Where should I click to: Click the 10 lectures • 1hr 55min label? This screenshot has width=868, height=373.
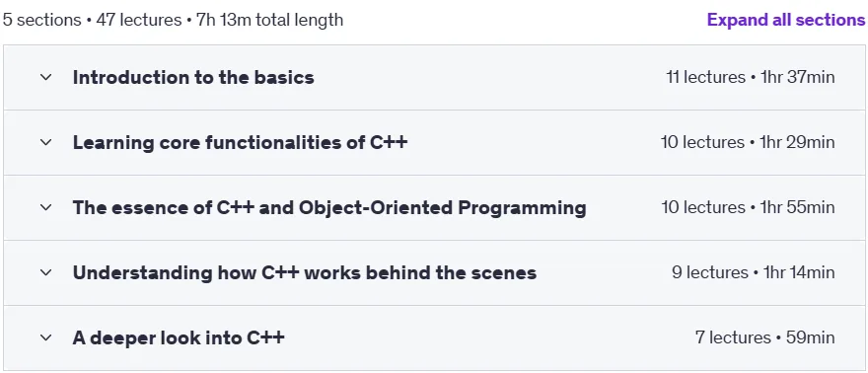click(x=748, y=207)
